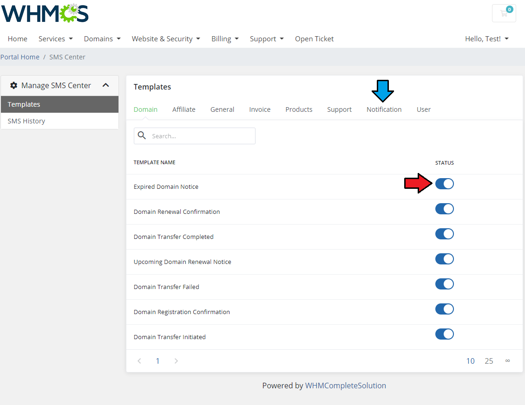Select the Domain tab

click(145, 109)
